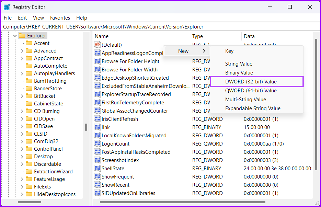Image resolution: width=321 pixels, height=207 pixels.
Task: Sort values by the Data column header
Action: [x=277, y=36]
